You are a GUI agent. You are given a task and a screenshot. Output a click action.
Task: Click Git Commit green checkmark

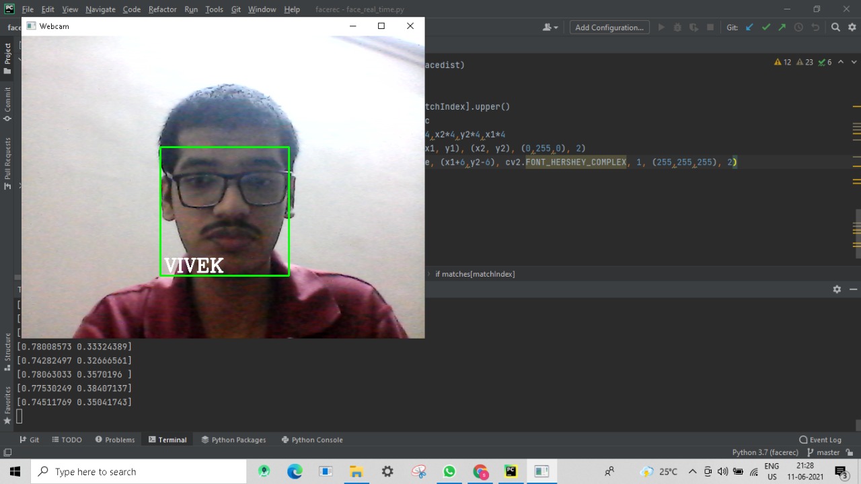(x=765, y=28)
